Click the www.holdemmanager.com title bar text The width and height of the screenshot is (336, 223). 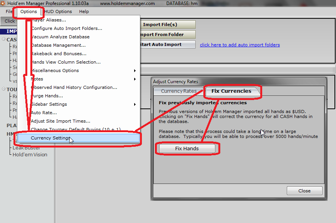[127, 3]
